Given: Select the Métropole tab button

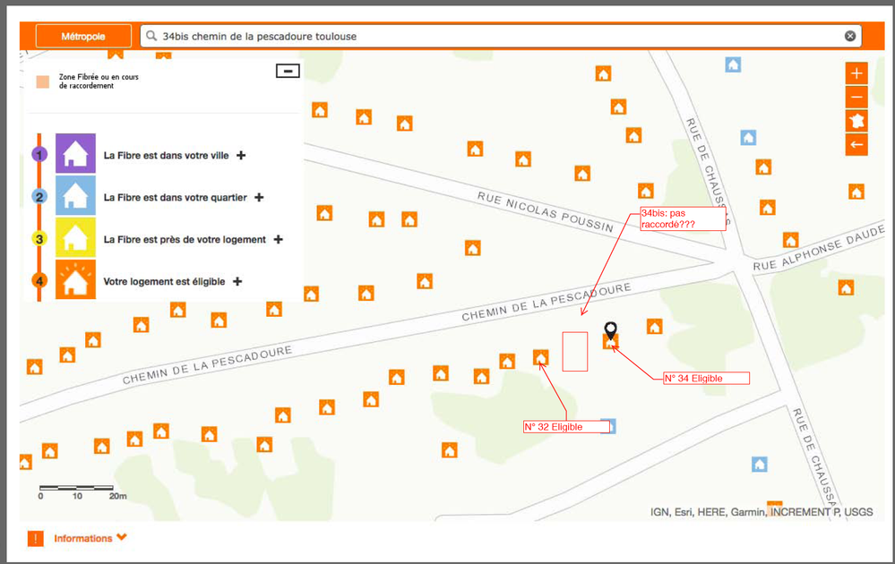Looking at the screenshot, I should pyautogui.click(x=82, y=37).
